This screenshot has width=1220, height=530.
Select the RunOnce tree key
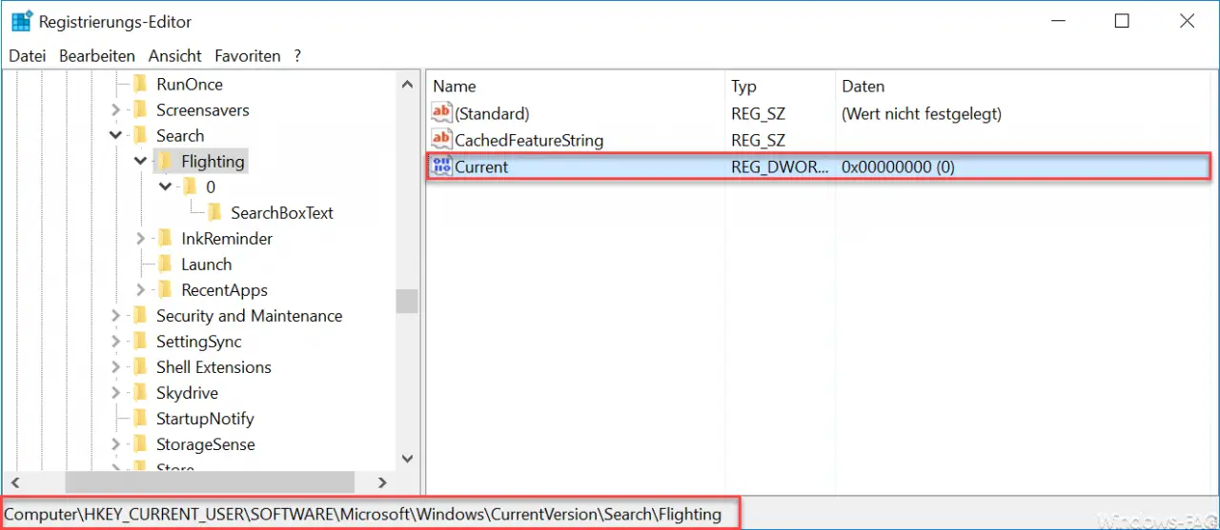point(190,84)
